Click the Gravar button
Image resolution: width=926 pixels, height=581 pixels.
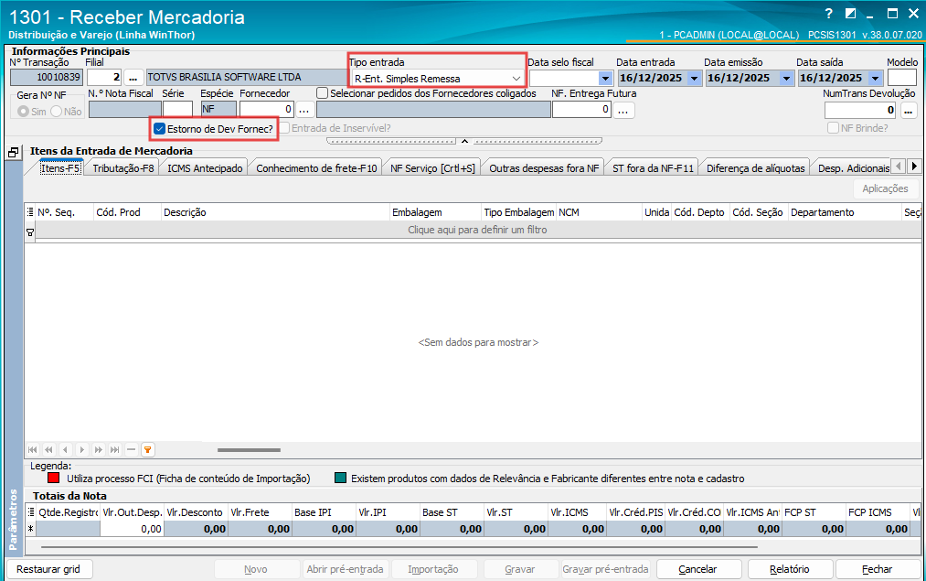[520, 569]
